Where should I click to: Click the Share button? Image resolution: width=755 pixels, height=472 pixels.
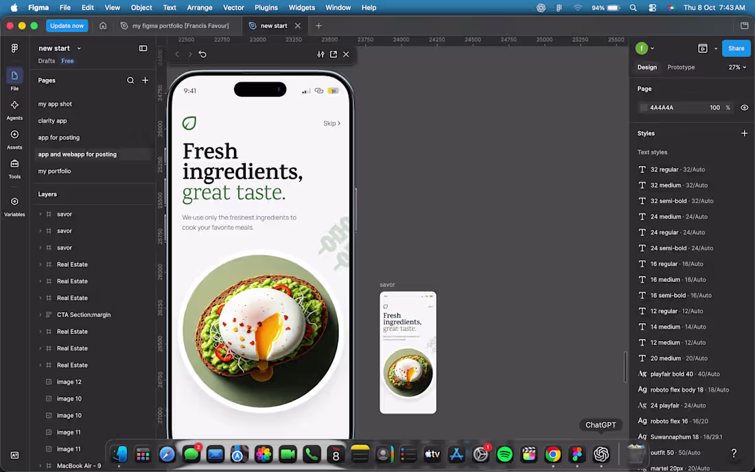click(x=736, y=48)
